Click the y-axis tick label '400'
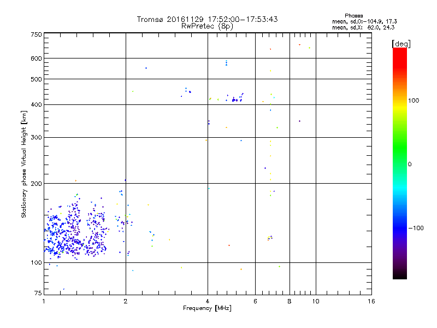 pyautogui.click(x=36, y=104)
